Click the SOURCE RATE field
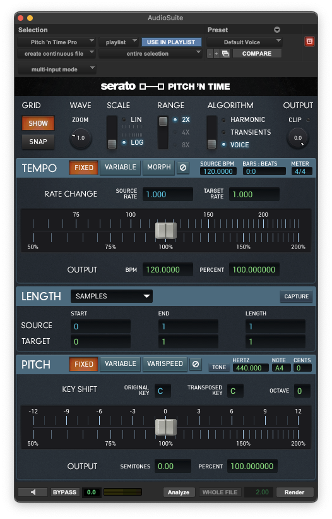332x519 pixels. pos(168,194)
